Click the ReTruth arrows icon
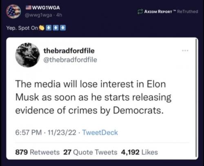 click(140, 11)
